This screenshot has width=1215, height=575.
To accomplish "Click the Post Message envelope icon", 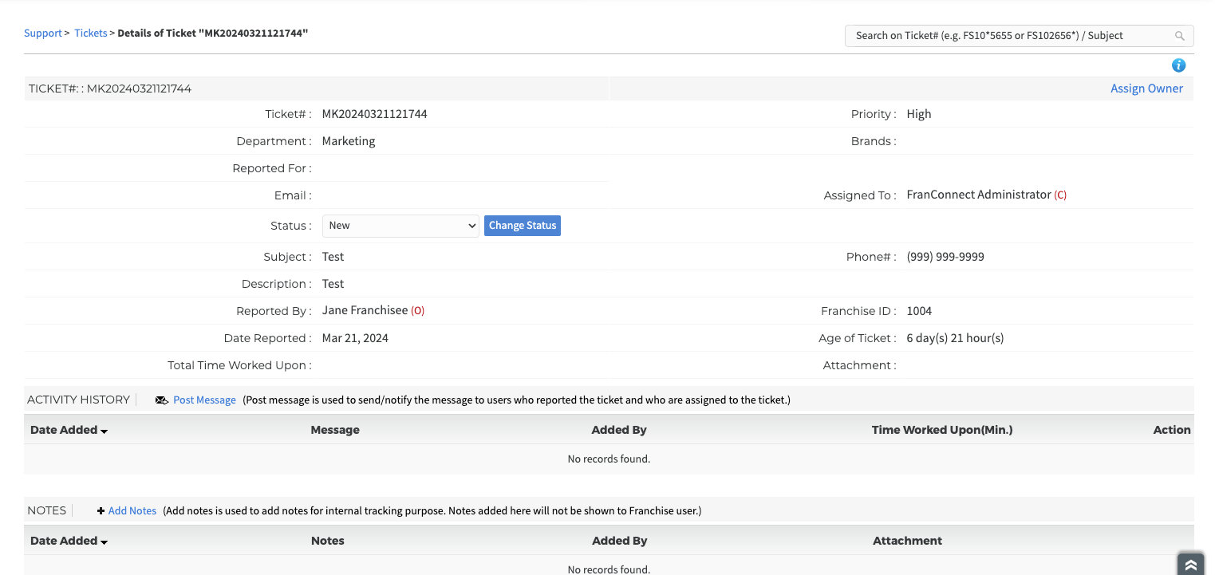I will point(162,400).
